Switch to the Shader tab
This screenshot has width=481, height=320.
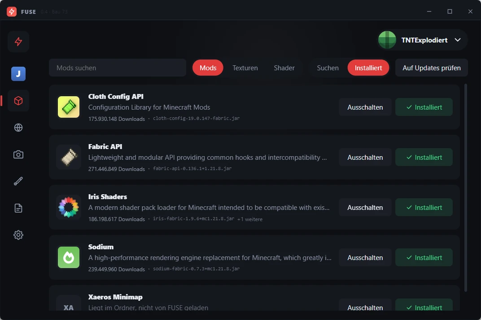284,68
